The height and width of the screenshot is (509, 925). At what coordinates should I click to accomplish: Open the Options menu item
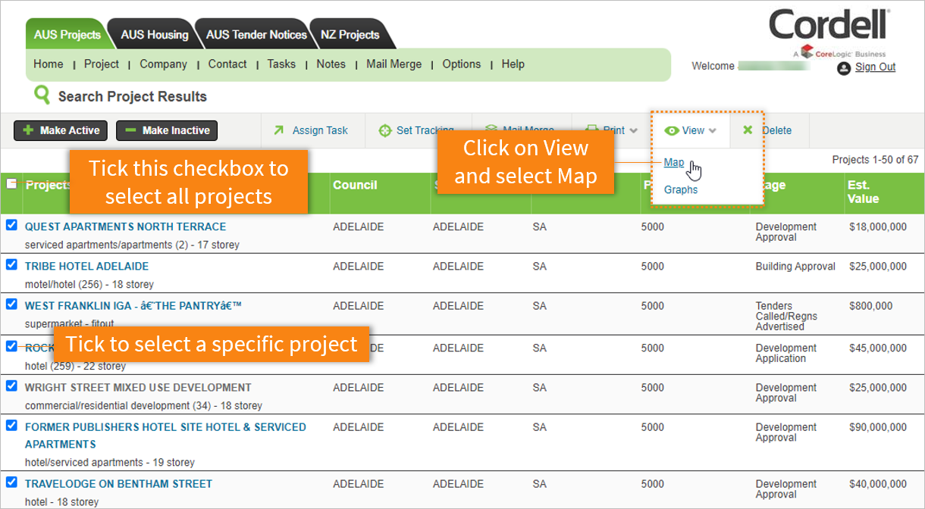(462, 64)
